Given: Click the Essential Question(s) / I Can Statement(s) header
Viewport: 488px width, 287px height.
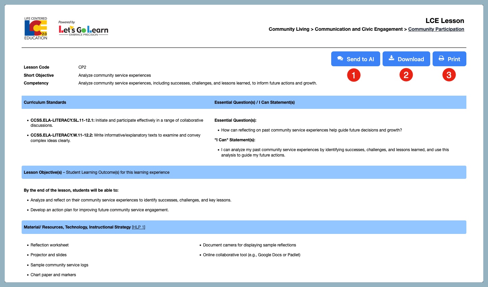Looking at the screenshot, I should 254,102.
